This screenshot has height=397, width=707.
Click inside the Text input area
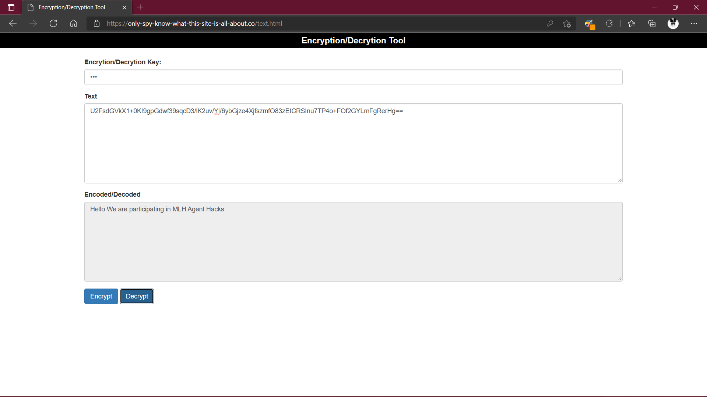pos(353,147)
